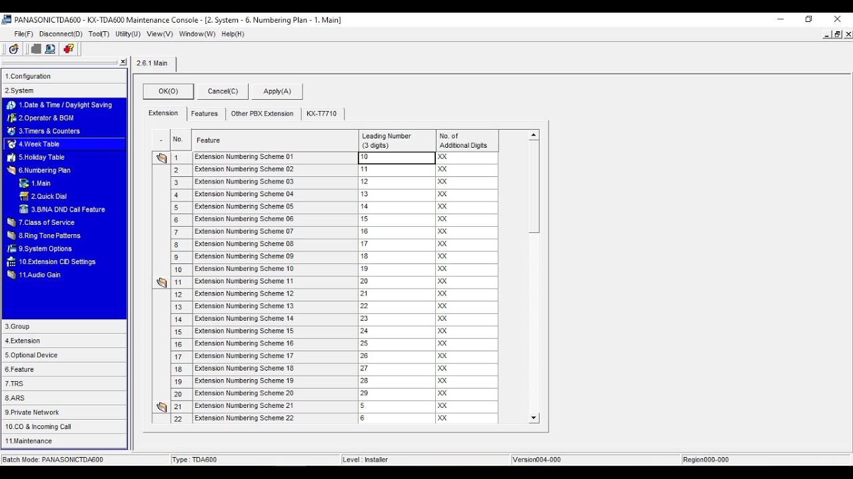This screenshot has height=479, width=853.
Task: Click the Holiday Table icon
Action: [11, 158]
